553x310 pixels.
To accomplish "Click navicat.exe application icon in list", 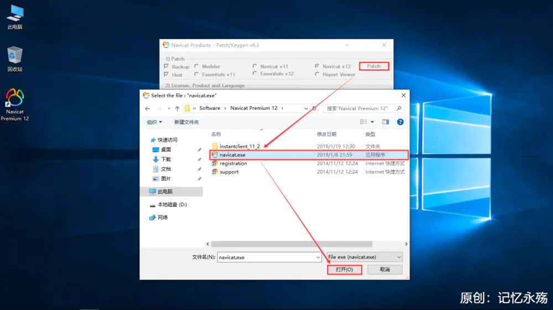I will [215, 155].
